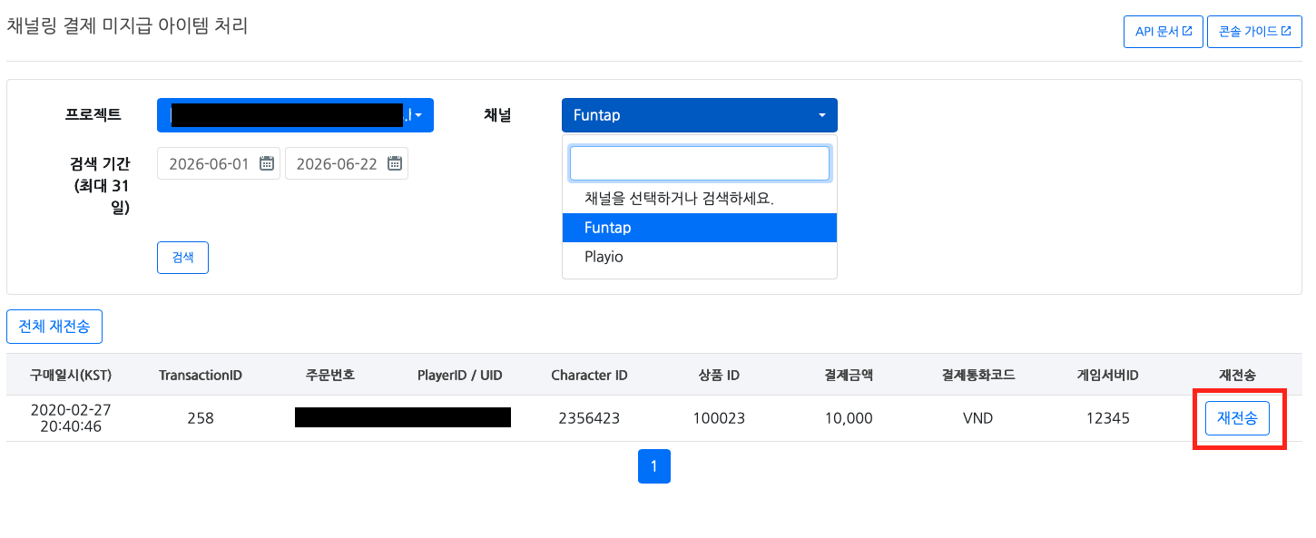Select payment amount cell 10,000

[849, 418]
